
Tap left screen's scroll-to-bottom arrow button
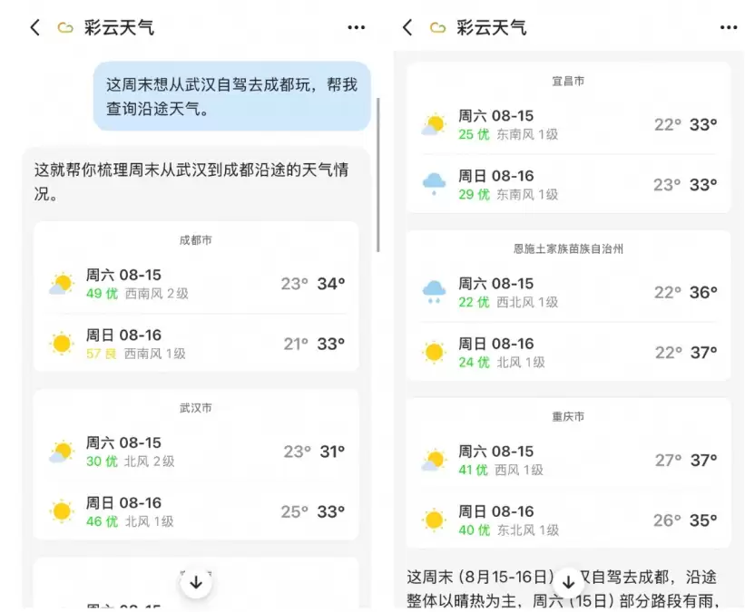[196, 582]
